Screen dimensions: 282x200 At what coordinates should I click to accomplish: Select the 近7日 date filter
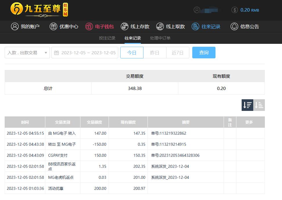click(178, 53)
